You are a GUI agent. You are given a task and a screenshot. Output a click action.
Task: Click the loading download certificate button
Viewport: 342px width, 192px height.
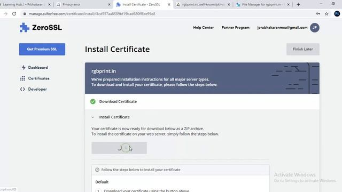tap(119, 148)
